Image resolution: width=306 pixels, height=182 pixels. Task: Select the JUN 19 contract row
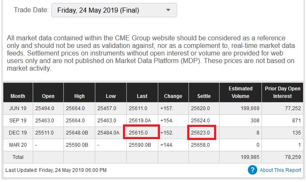tap(18, 108)
